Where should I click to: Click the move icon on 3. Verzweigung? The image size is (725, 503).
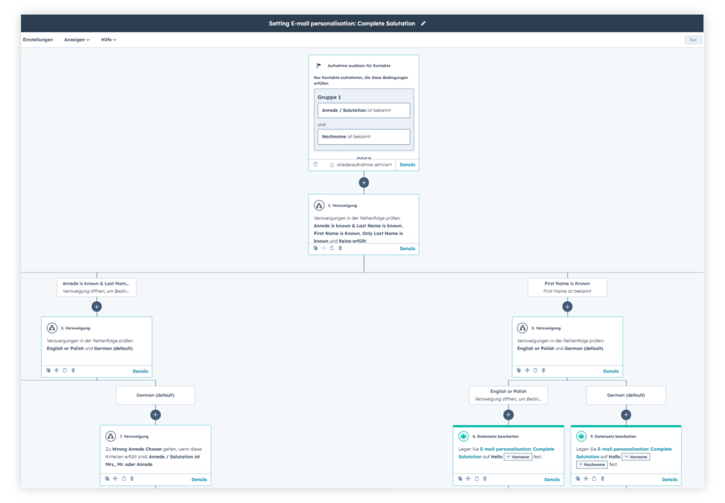tap(527, 370)
